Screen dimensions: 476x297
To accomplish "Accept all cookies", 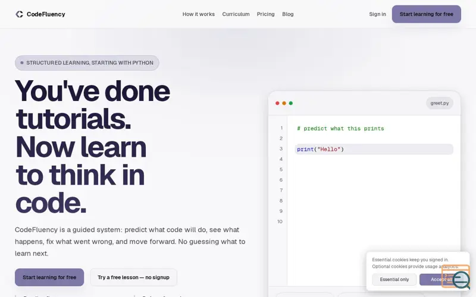I will pos(442,279).
